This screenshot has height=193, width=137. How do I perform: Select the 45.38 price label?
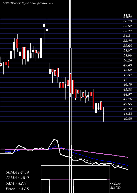click(x=128, y=90)
